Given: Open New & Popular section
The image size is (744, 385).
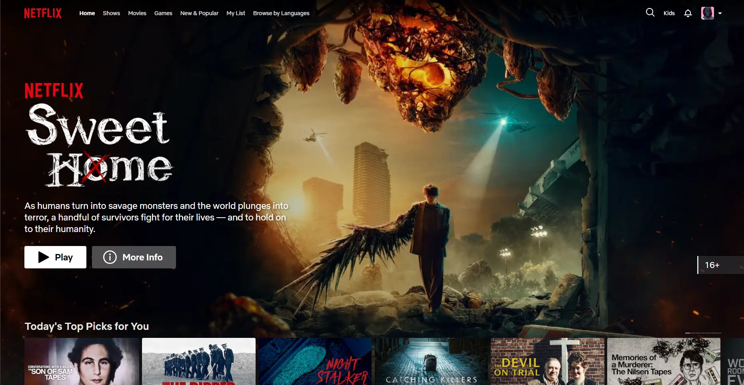Looking at the screenshot, I should tap(200, 13).
